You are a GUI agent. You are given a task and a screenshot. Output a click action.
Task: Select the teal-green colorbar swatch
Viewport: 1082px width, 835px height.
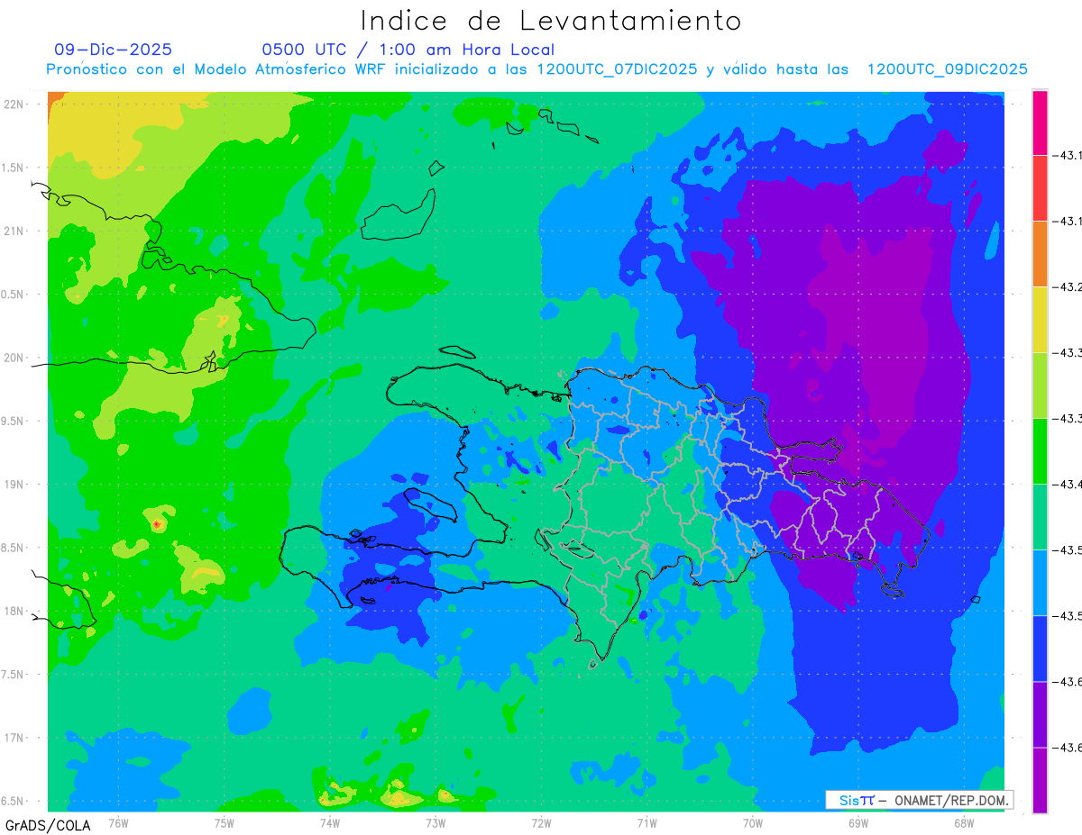click(1040, 517)
